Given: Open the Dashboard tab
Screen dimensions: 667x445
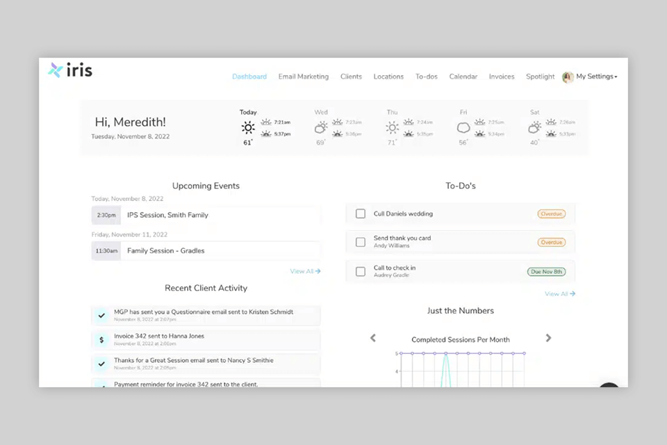Looking at the screenshot, I should pyautogui.click(x=249, y=76).
